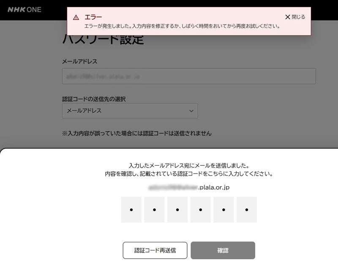Select the first verification code digit box
This screenshot has width=338, height=266.
[x=131, y=209]
